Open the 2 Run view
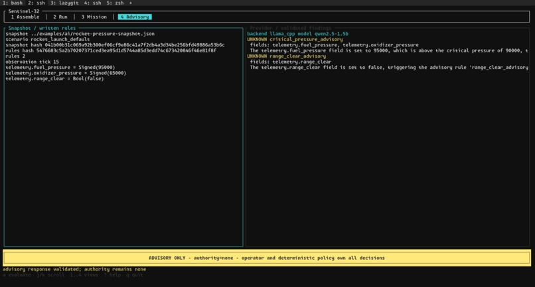Viewport: 535px width, 287px height. [x=60, y=17]
